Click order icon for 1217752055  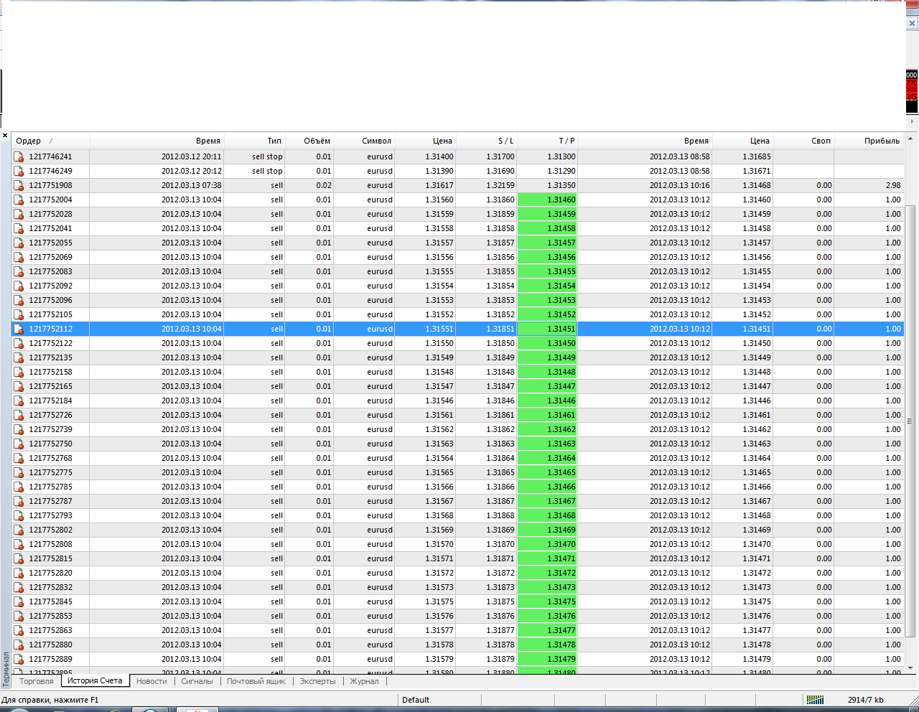pyautogui.click(x=19, y=243)
